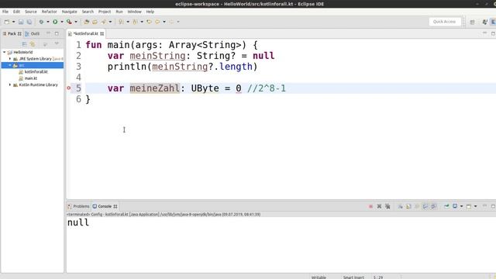
Task: Open the Help menu
Action: coord(150,12)
